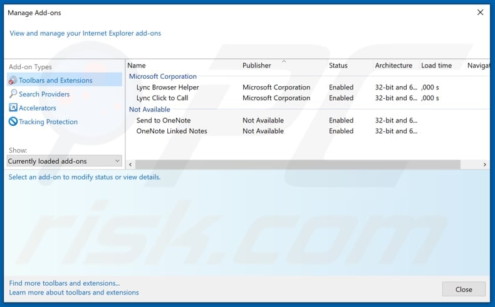Image resolution: width=495 pixels, height=307 pixels.
Task: Click the Toolbars and Extensions gear icon
Action: (x=13, y=80)
